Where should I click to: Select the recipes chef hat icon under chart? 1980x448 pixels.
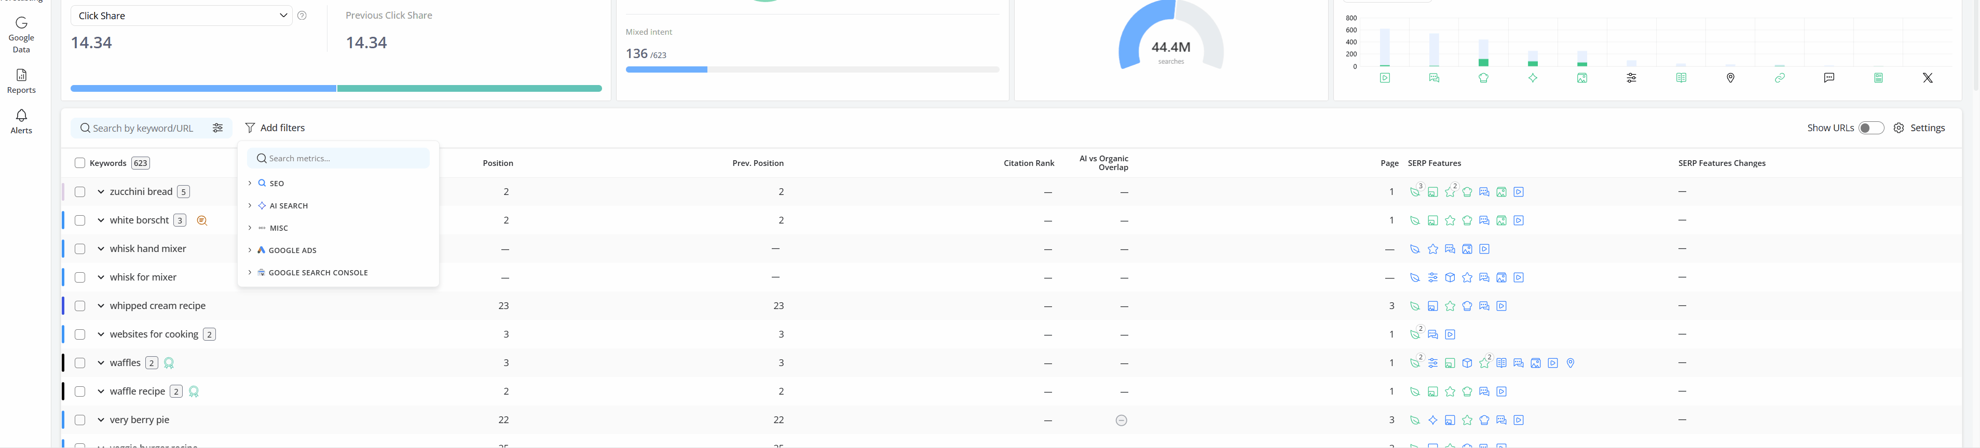1483,78
